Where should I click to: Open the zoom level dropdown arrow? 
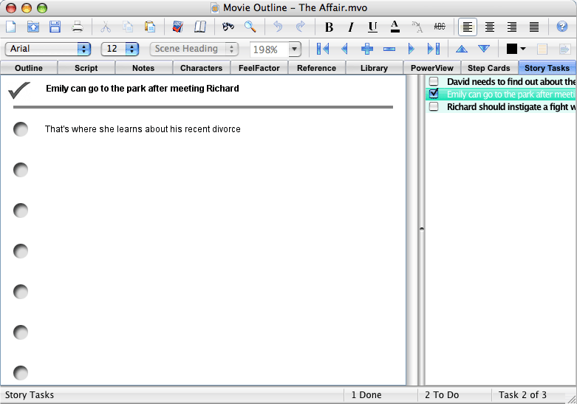coord(295,49)
